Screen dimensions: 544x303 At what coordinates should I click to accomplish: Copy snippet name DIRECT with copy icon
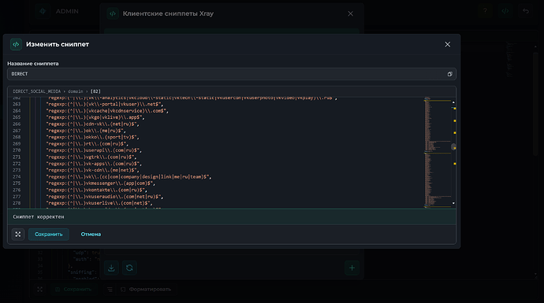pyautogui.click(x=449, y=74)
